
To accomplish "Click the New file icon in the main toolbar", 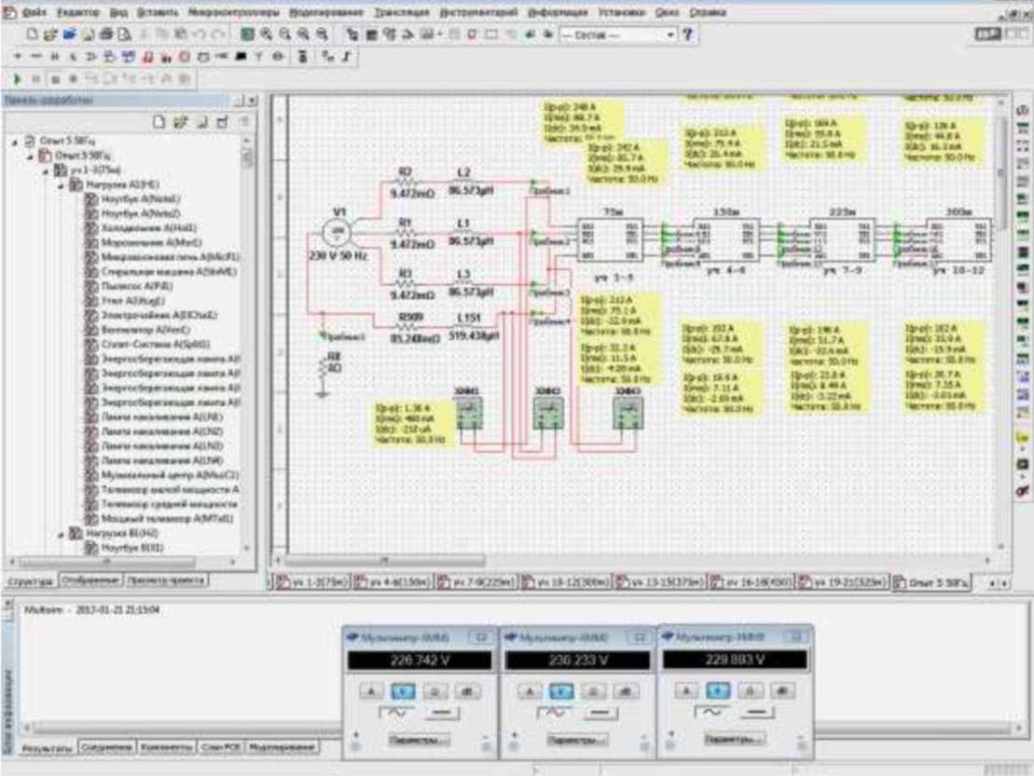I will pyautogui.click(x=33, y=34).
